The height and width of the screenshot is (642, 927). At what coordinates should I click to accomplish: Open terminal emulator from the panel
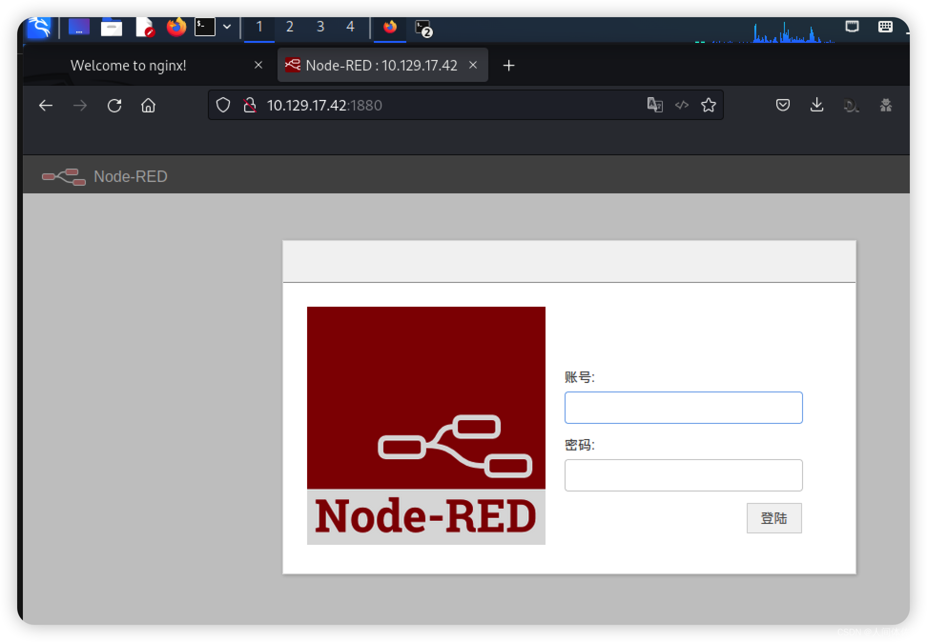(x=205, y=27)
